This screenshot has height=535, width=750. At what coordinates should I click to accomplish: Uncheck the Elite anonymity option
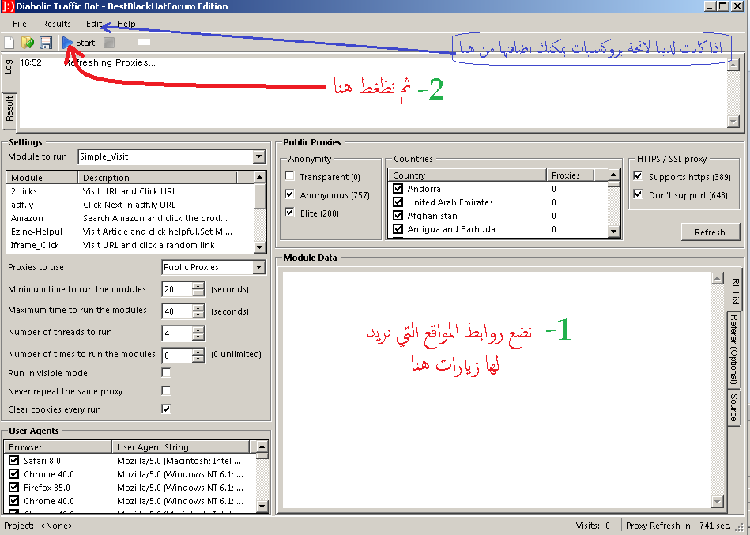click(x=289, y=212)
